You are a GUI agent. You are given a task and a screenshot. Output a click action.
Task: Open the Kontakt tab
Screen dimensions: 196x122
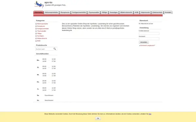168,12
